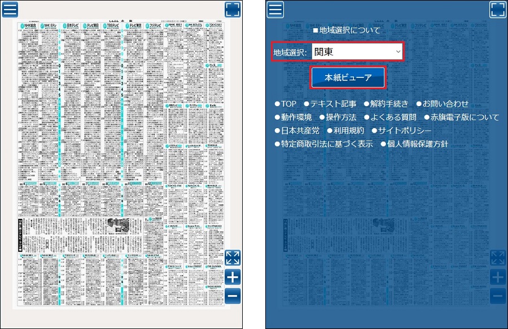Image resolution: width=508 pixels, height=329 pixels.
Task: Click the newspaper page in the left viewer
Action: [x=121, y=164]
